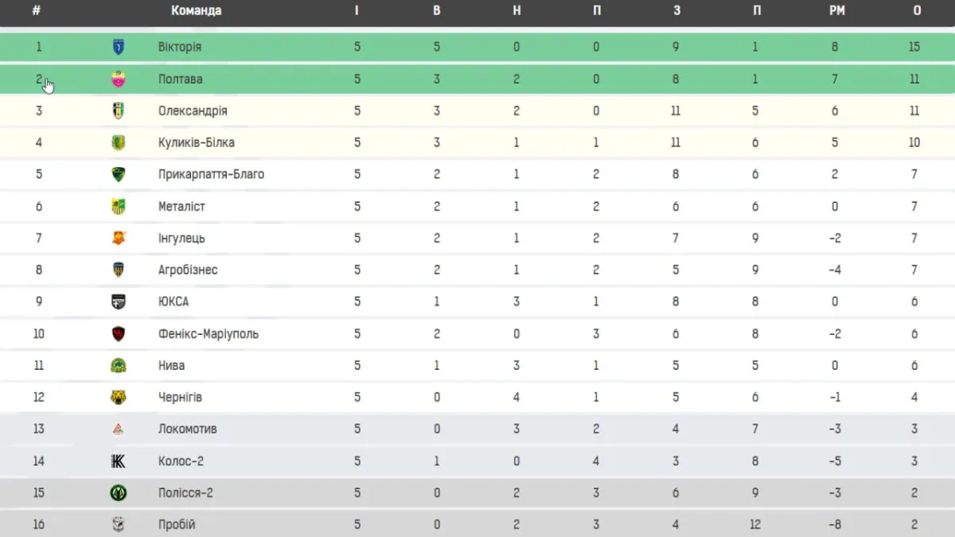Click the Агробізнес team badge
Image resolution: width=955 pixels, height=537 pixels.
coord(119,270)
